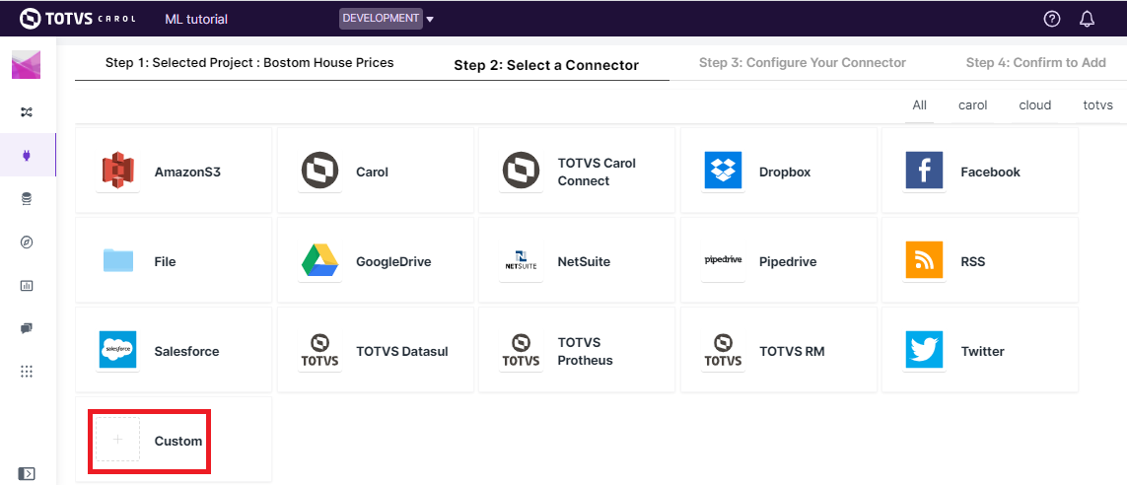
Task: Click the NetSuite logo icon
Action: (521, 261)
